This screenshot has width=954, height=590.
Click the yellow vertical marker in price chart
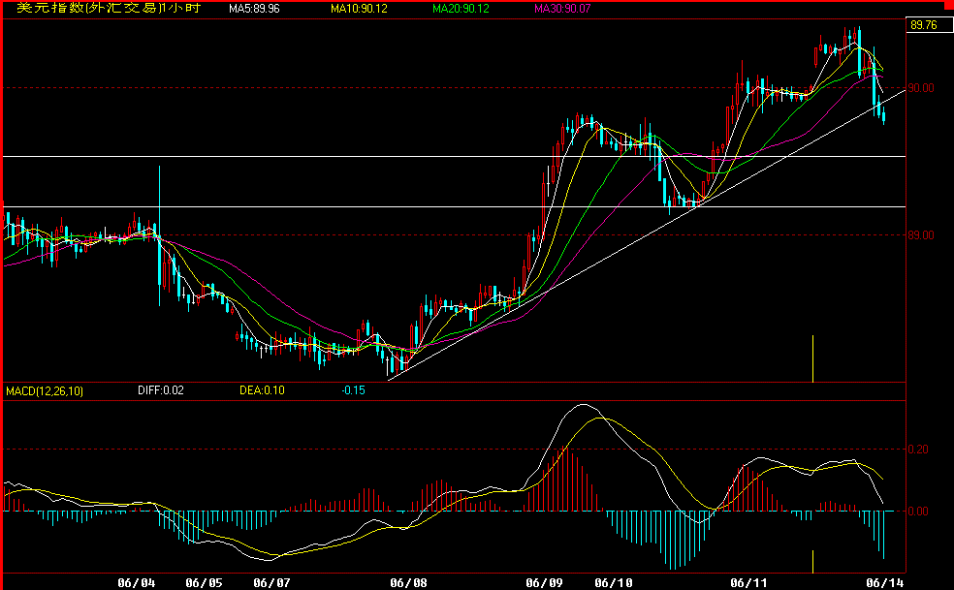[812, 358]
